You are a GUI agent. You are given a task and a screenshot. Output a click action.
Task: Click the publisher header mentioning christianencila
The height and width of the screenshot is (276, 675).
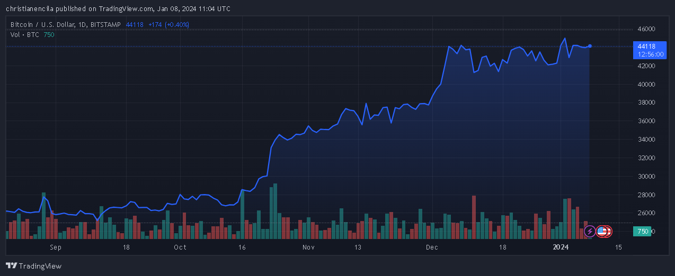pyautogui.click(x=118, y=8)
